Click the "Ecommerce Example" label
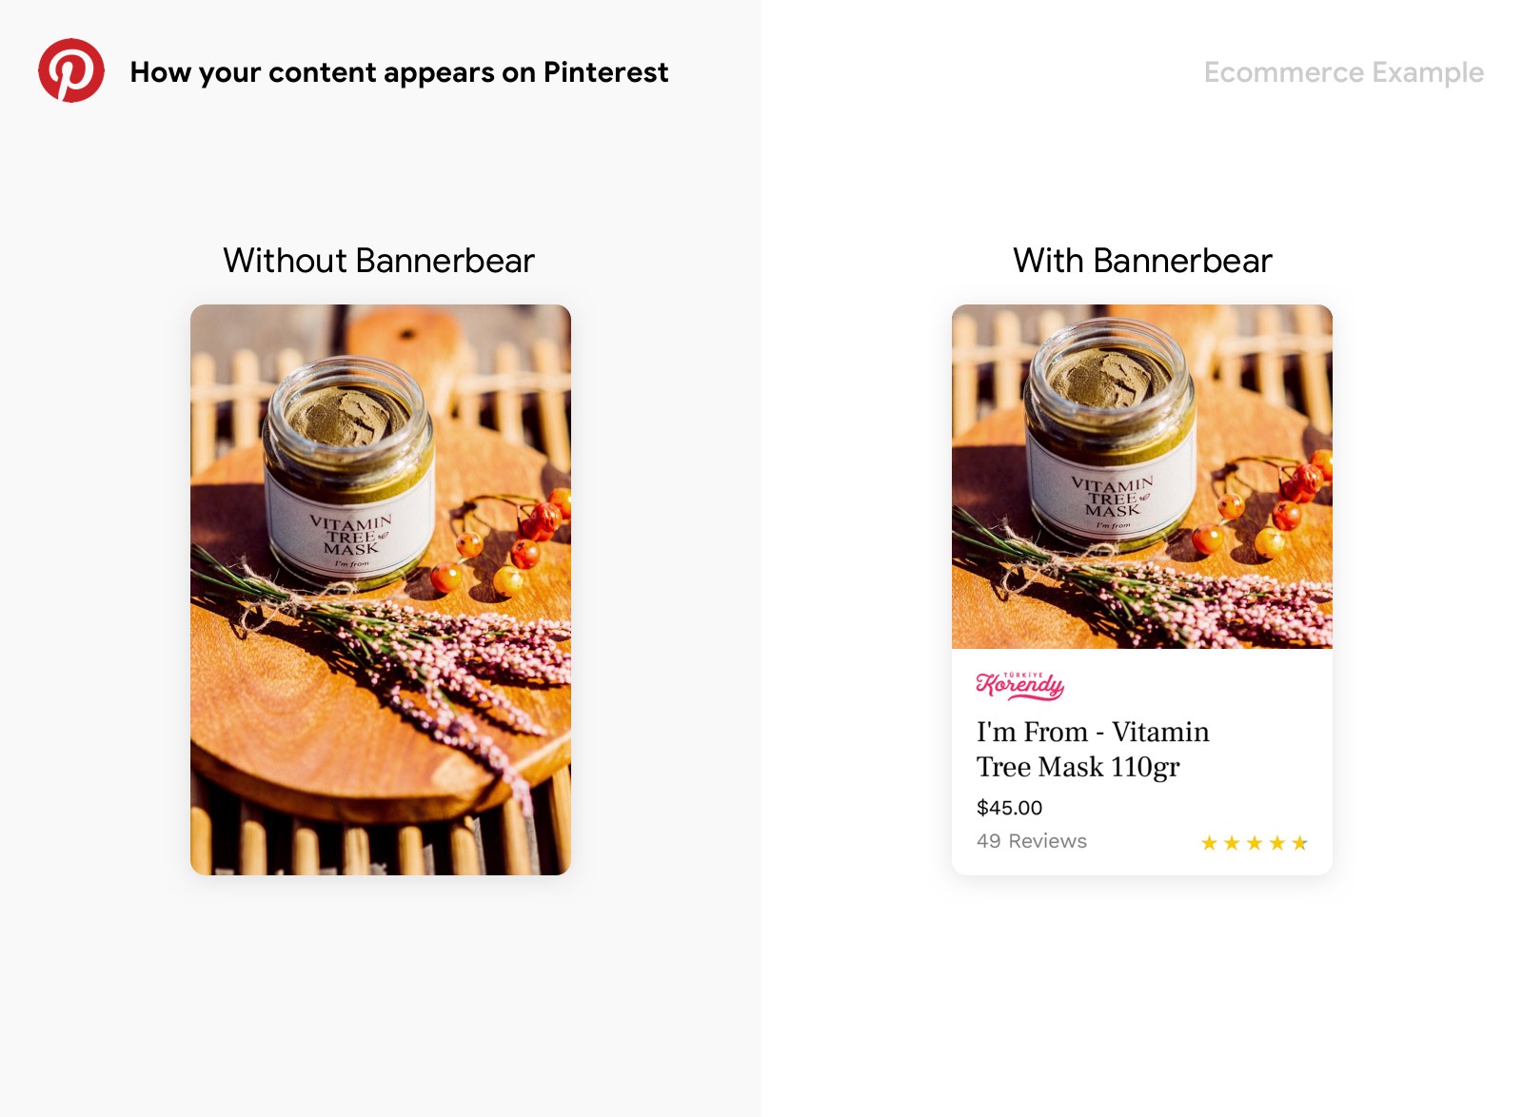 pyautogui.click(x=1343, y=72)
